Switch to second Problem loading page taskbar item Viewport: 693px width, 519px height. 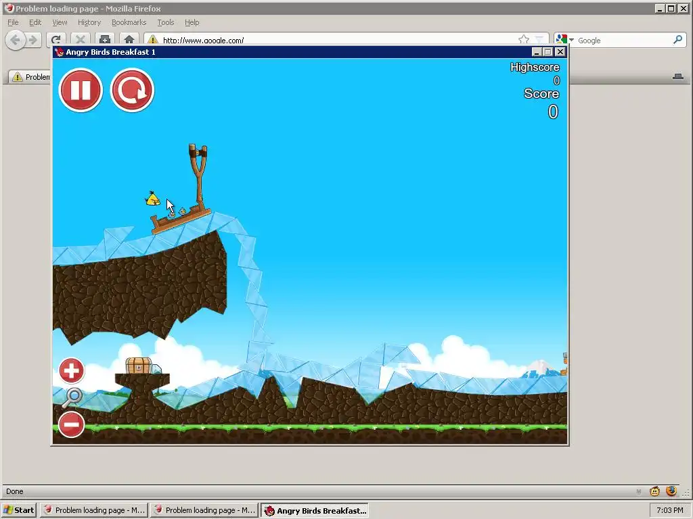click(204, 510)
